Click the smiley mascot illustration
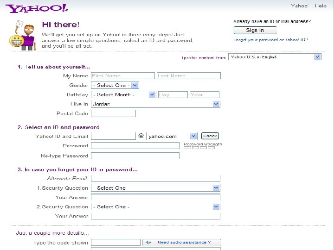The image size is (334, 250). point(22,35)
